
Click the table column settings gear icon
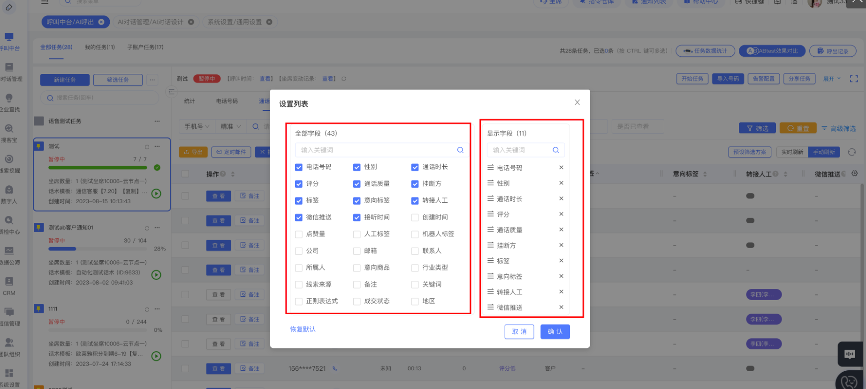click(854, 174)
